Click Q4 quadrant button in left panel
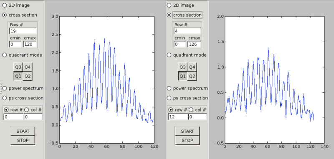Screen dimensions: 334x159 (28, 67)
